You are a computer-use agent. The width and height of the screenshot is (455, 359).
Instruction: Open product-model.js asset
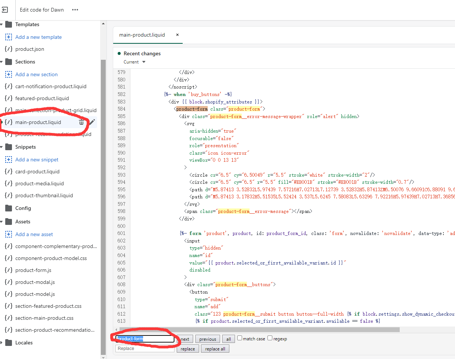point(35,294)
